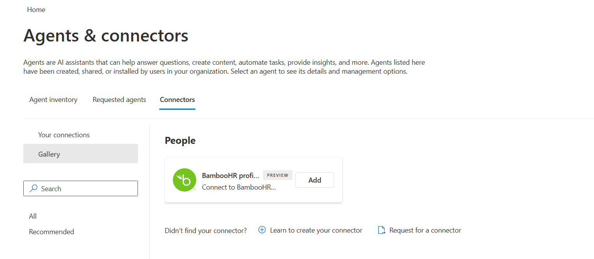The width and height of the screenshot is (594, 259).
Task: Select Gallery in the sidebar
Action: click(x=80, y=154)
